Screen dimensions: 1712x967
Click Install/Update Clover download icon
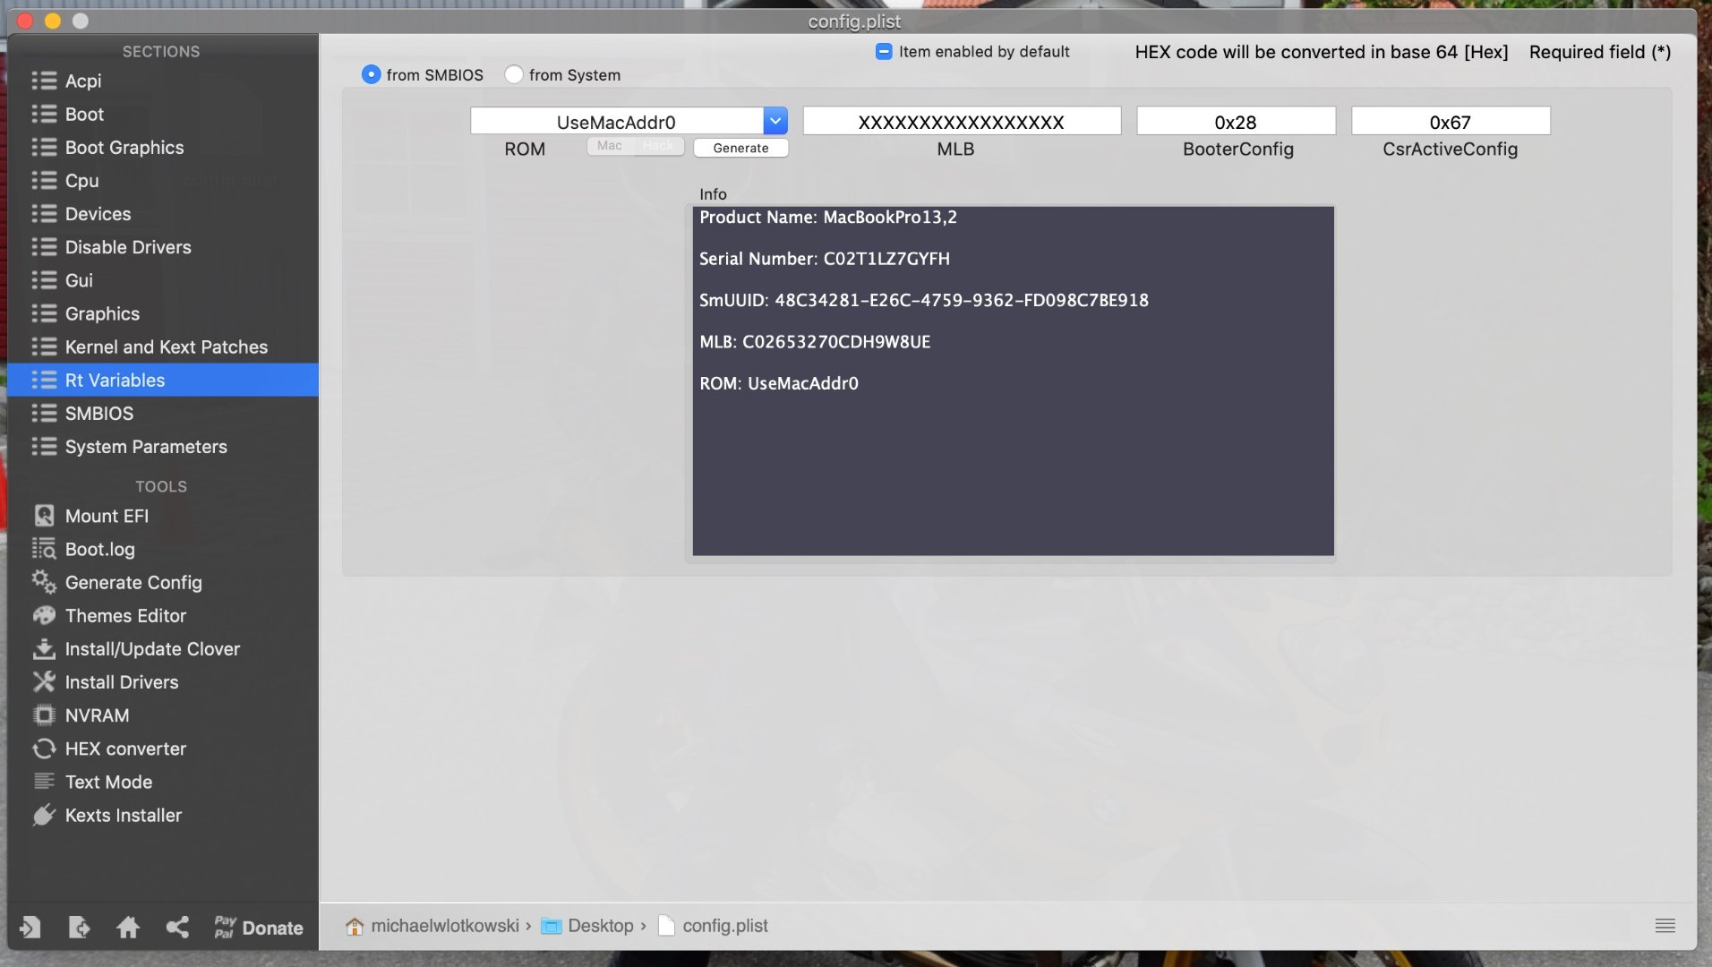(x=44, y=648)
